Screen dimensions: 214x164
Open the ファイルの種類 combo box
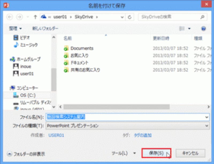coord(128,126)
